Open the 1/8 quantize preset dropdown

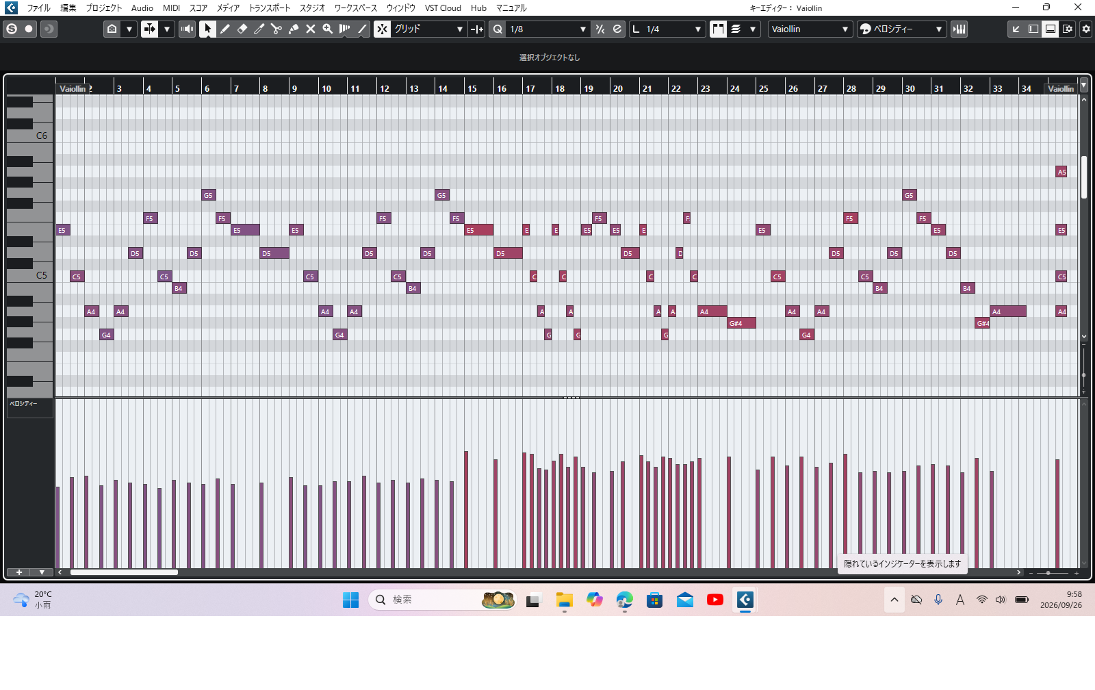(x=547, y=29)
